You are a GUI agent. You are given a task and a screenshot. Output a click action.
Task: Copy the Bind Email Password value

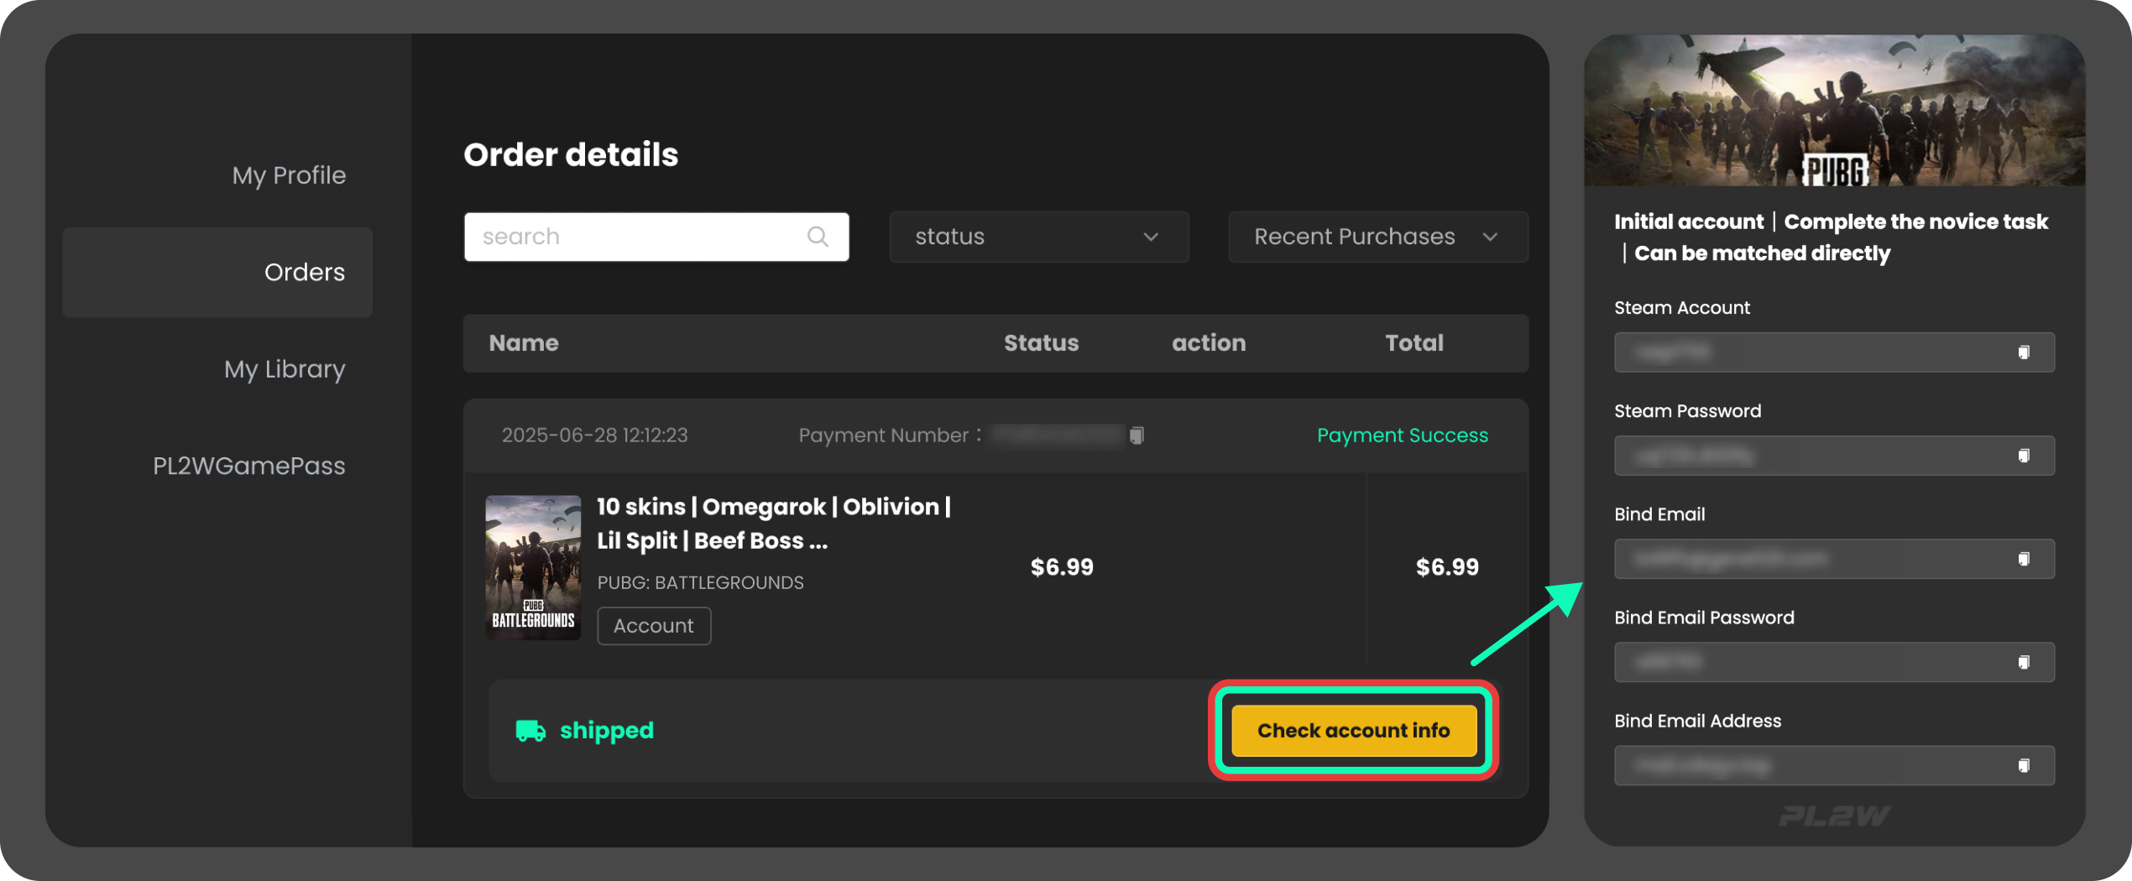coord(2024,662)
